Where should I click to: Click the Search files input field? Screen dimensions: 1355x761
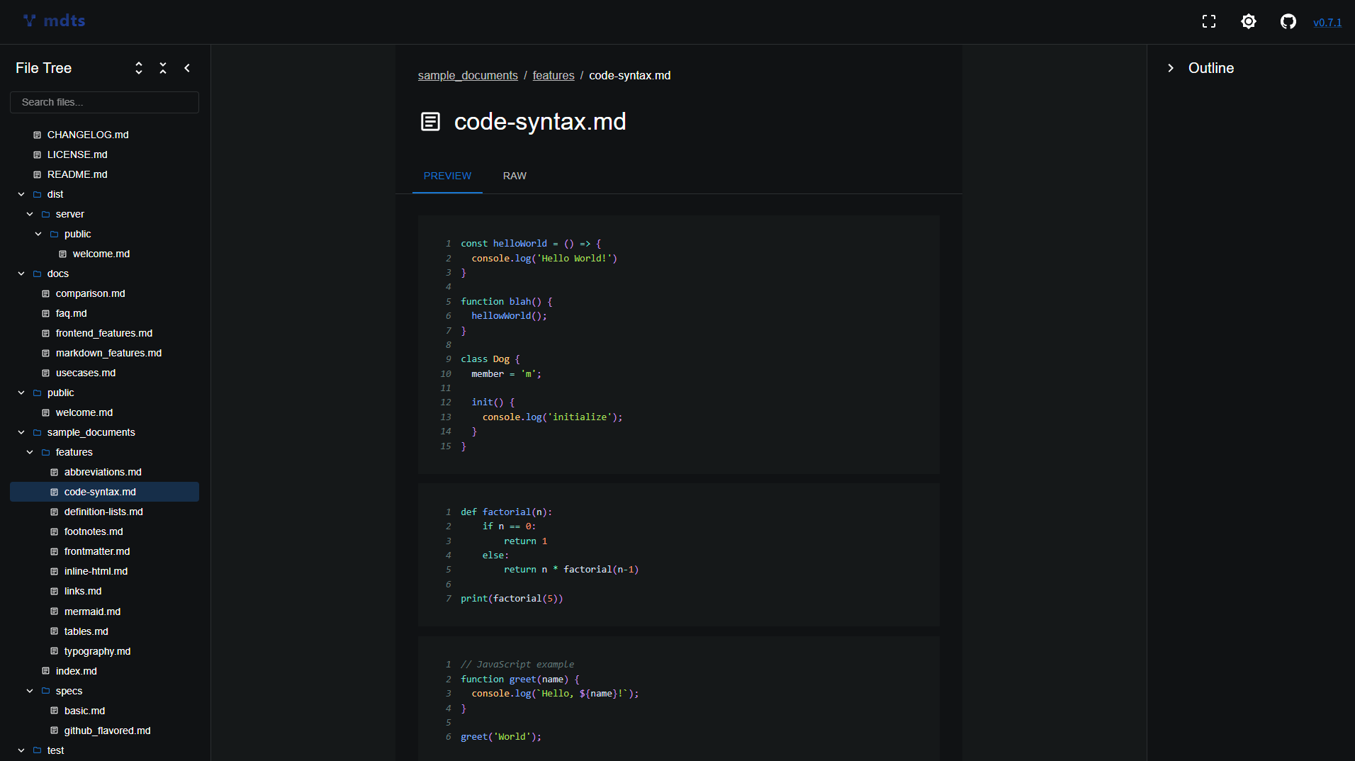[104, 102]
